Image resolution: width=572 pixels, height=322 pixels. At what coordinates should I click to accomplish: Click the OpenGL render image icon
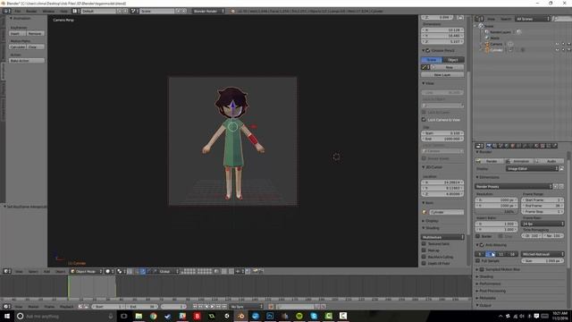tap(255, 271)
